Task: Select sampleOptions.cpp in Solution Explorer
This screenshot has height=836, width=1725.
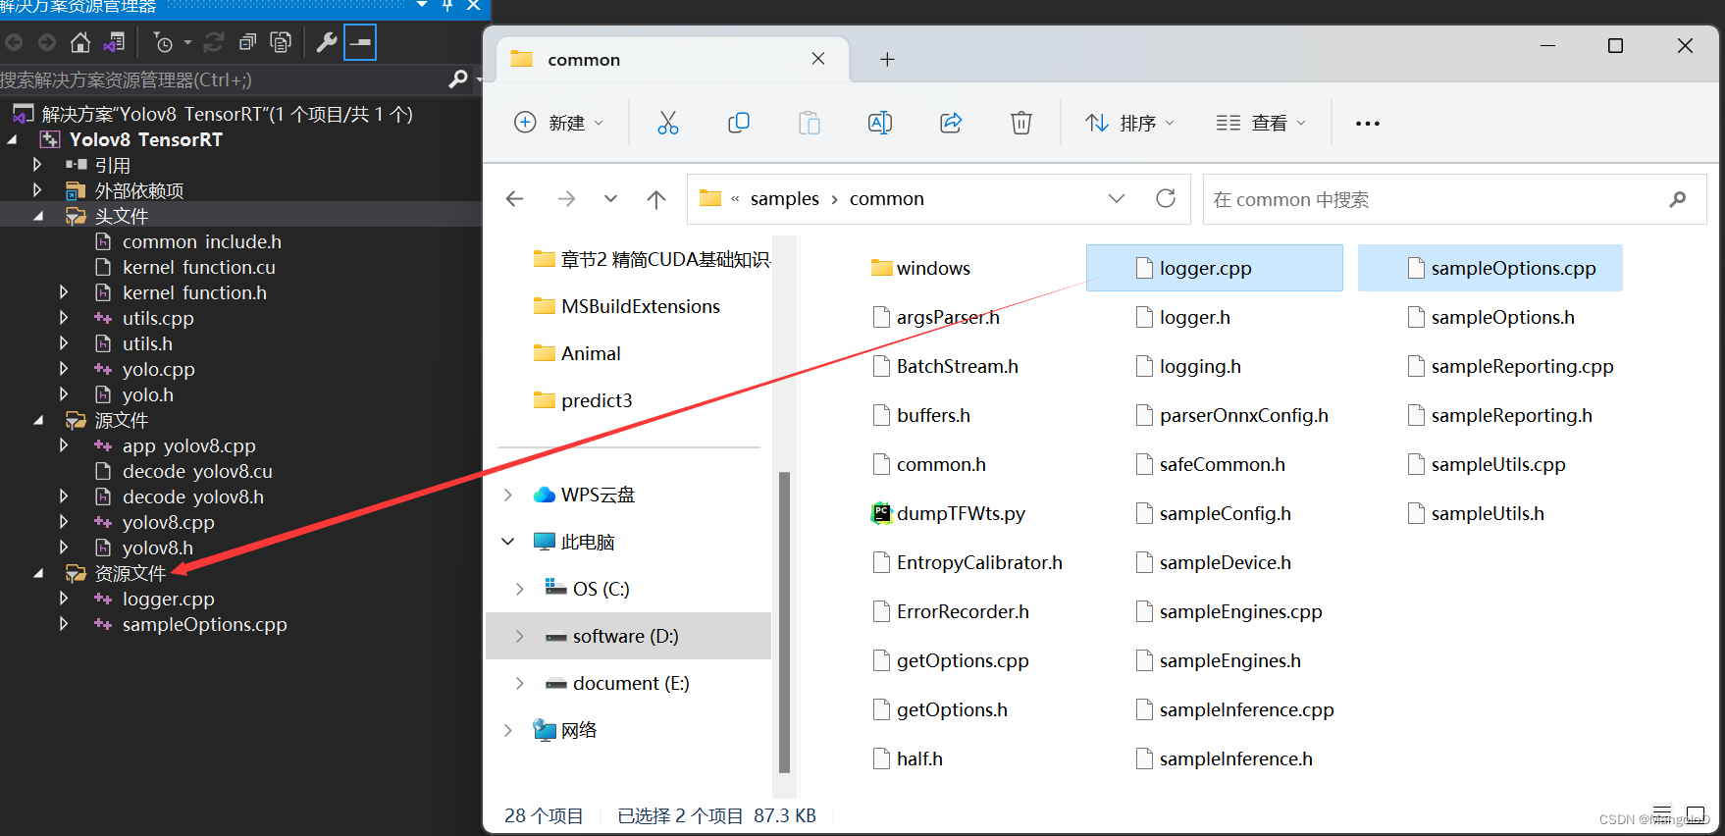Action: pyautogui.click(x=205, y=624)
